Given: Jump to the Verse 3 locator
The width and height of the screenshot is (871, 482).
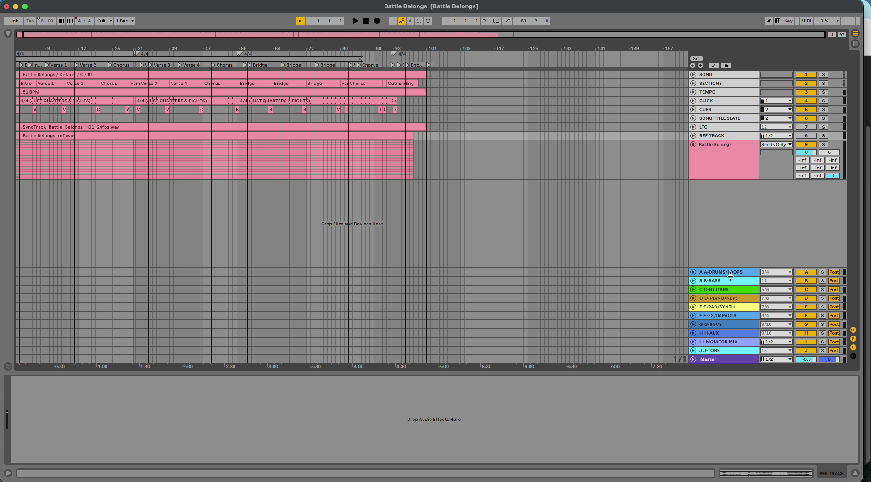Looking at the screenshot, I should [x=159, y=65].
